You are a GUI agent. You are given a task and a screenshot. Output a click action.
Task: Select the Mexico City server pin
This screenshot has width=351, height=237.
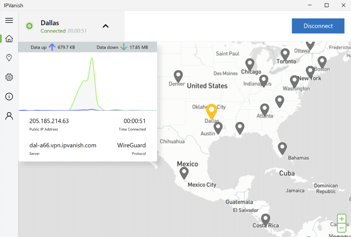pos(184,173)
